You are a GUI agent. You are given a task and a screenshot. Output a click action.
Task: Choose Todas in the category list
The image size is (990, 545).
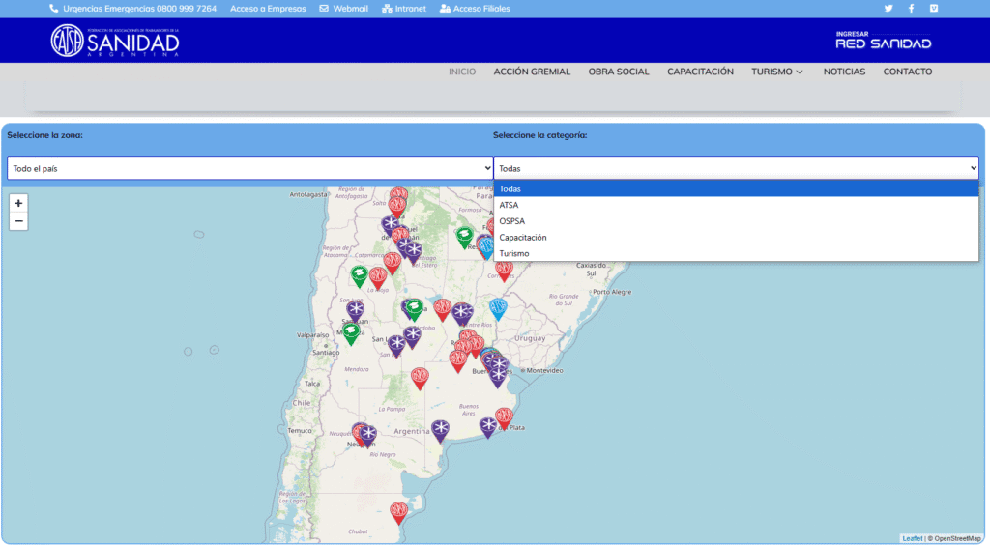736,188
